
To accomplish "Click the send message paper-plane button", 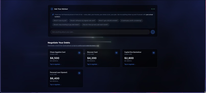I will point(153,32).
